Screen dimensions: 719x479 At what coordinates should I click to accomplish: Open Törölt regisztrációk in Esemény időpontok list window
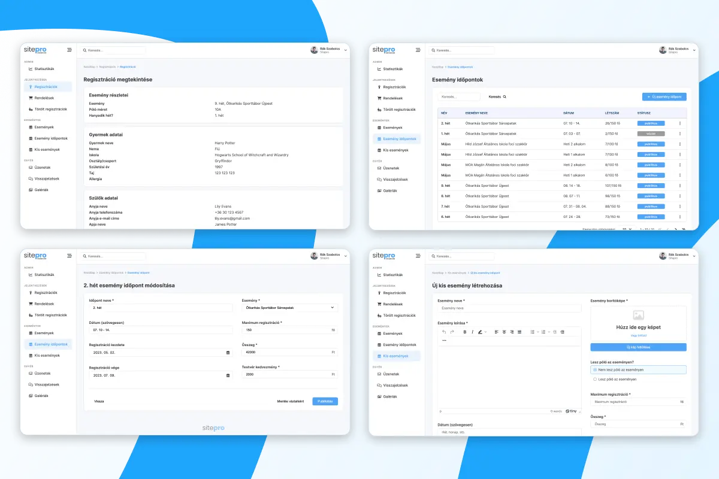[x=397, y=110]
